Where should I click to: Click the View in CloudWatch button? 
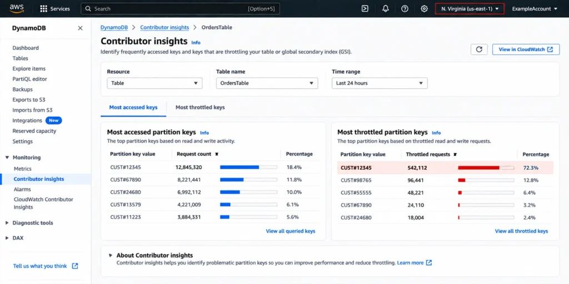pyautogui.click(x=526, y=49)
